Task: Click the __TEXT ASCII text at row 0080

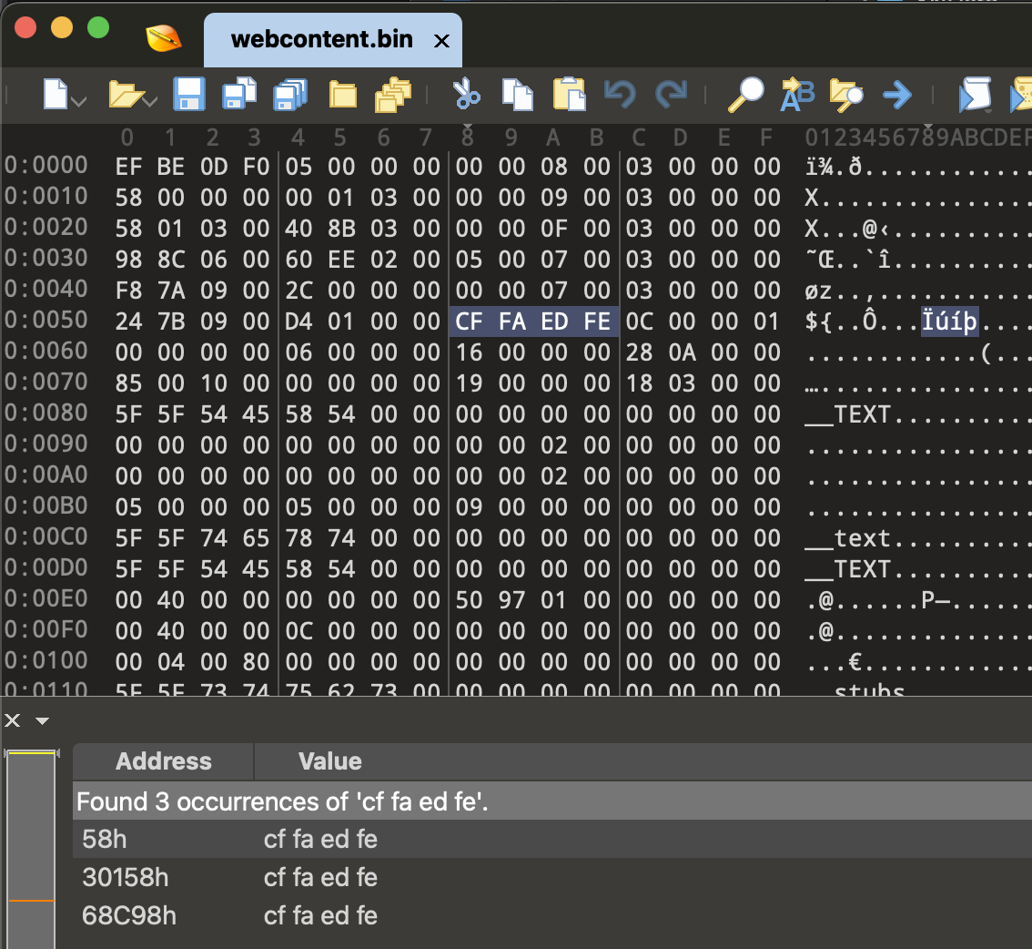Action: click(x=848, y=415)
